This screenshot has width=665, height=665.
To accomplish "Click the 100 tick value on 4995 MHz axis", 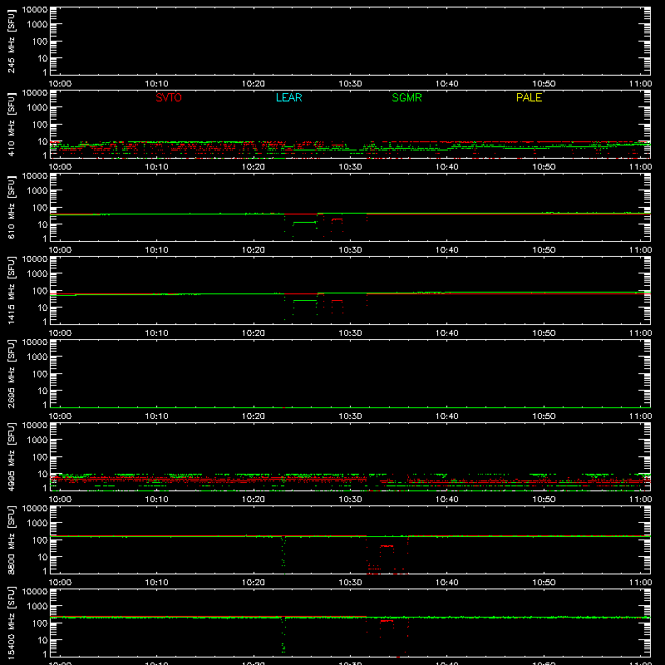I will point(40,457).
